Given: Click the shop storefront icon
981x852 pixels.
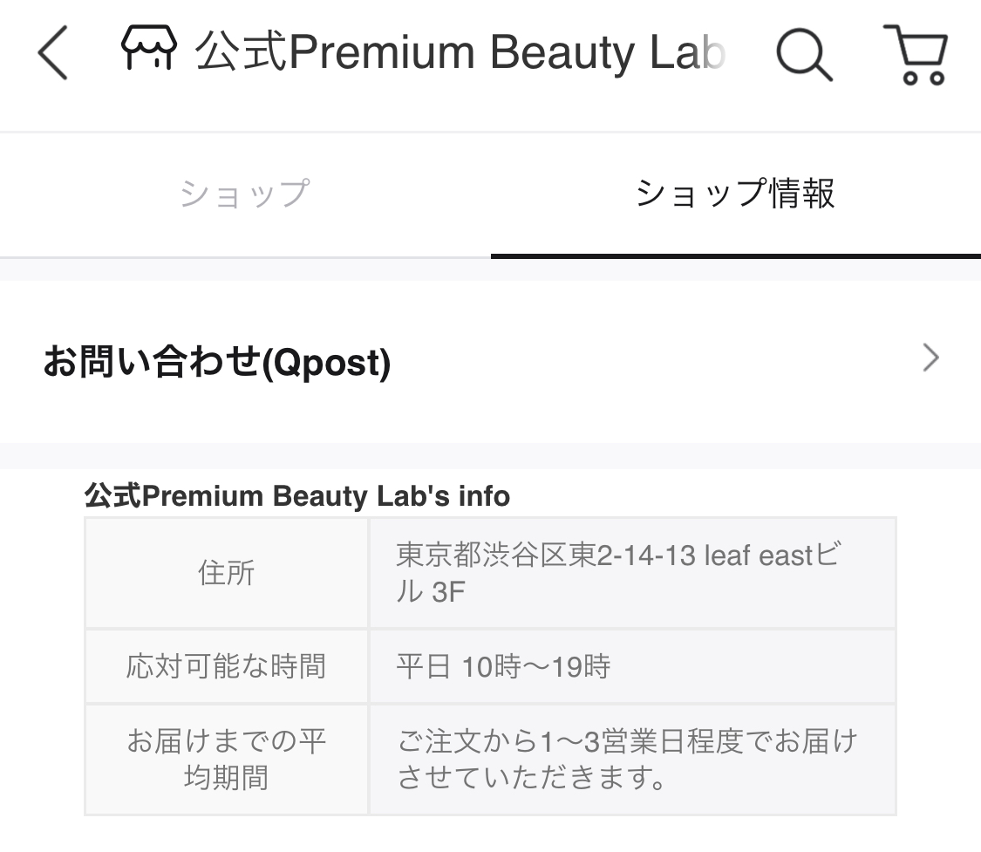Looking at the screenshot, I should pyautogui.click(x=149, y=48).
